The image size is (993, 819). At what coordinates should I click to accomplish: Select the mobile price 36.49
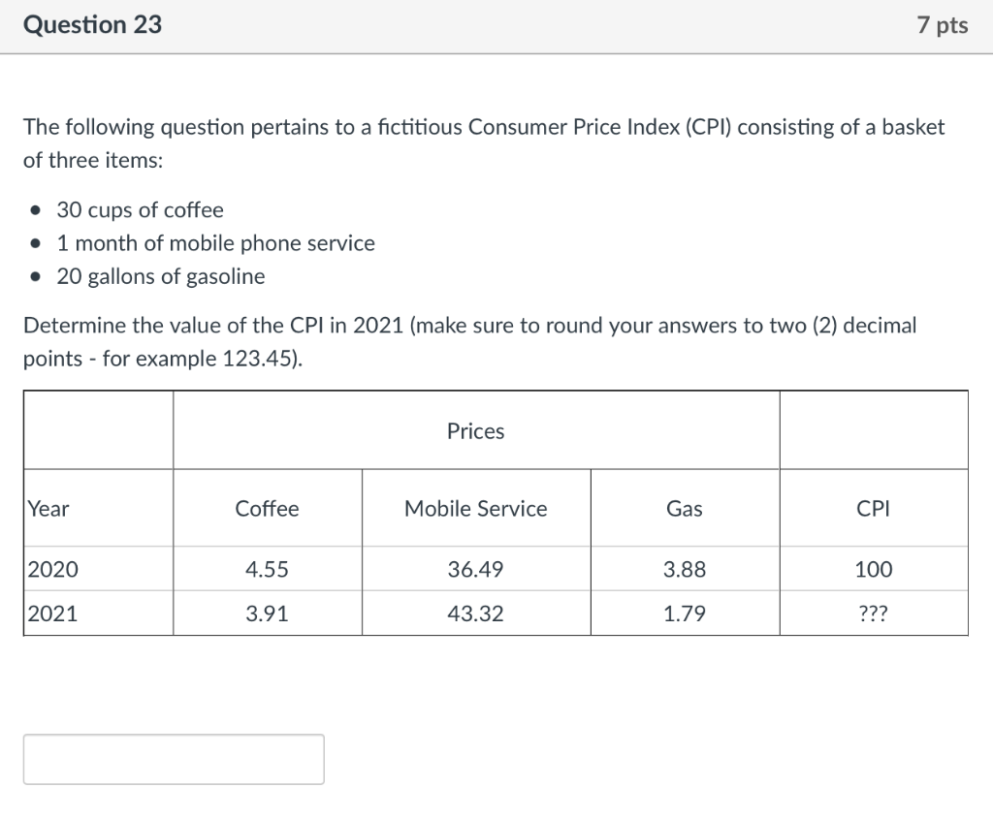tap(475, 570)
